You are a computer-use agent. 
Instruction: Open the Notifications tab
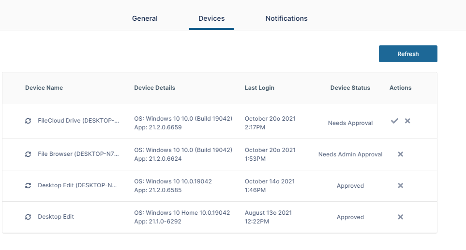pyautogui.click(x=286, y=18)
